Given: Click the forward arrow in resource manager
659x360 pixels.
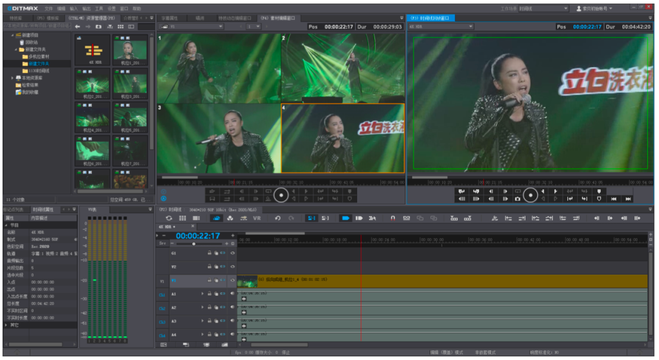Looking at the screenshot, I should pos(88,26).
